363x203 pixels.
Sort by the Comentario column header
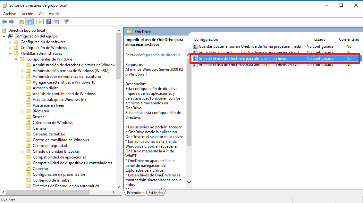tap(349, 39)
